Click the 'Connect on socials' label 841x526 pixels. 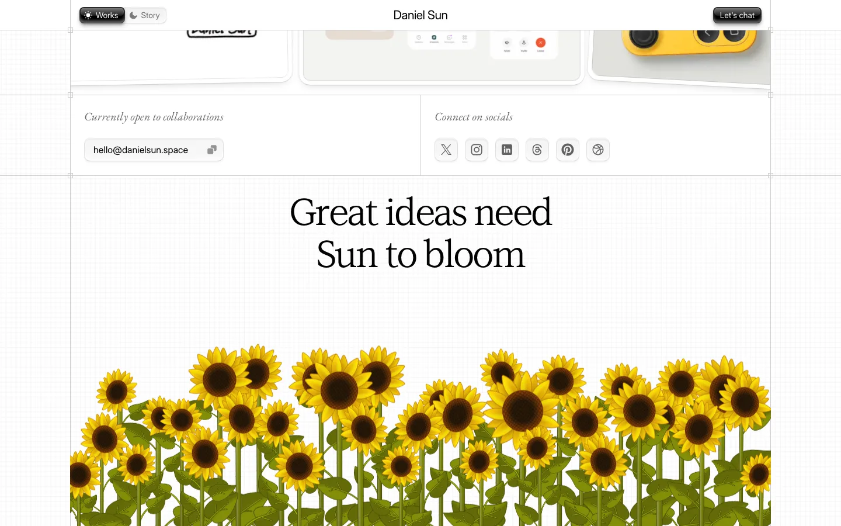(474, 117)
